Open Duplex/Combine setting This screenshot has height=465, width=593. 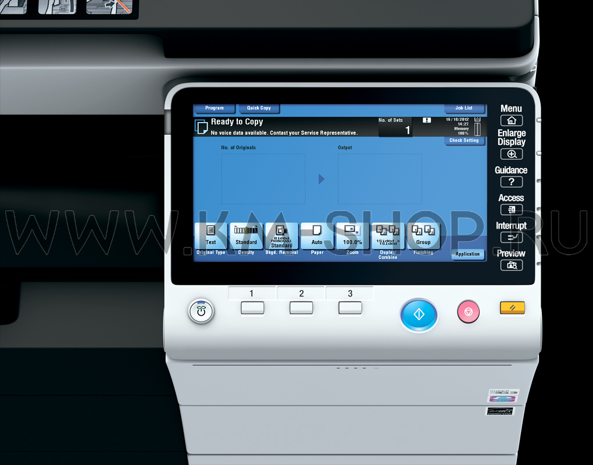pyautogui.click(x=388, y=236)
